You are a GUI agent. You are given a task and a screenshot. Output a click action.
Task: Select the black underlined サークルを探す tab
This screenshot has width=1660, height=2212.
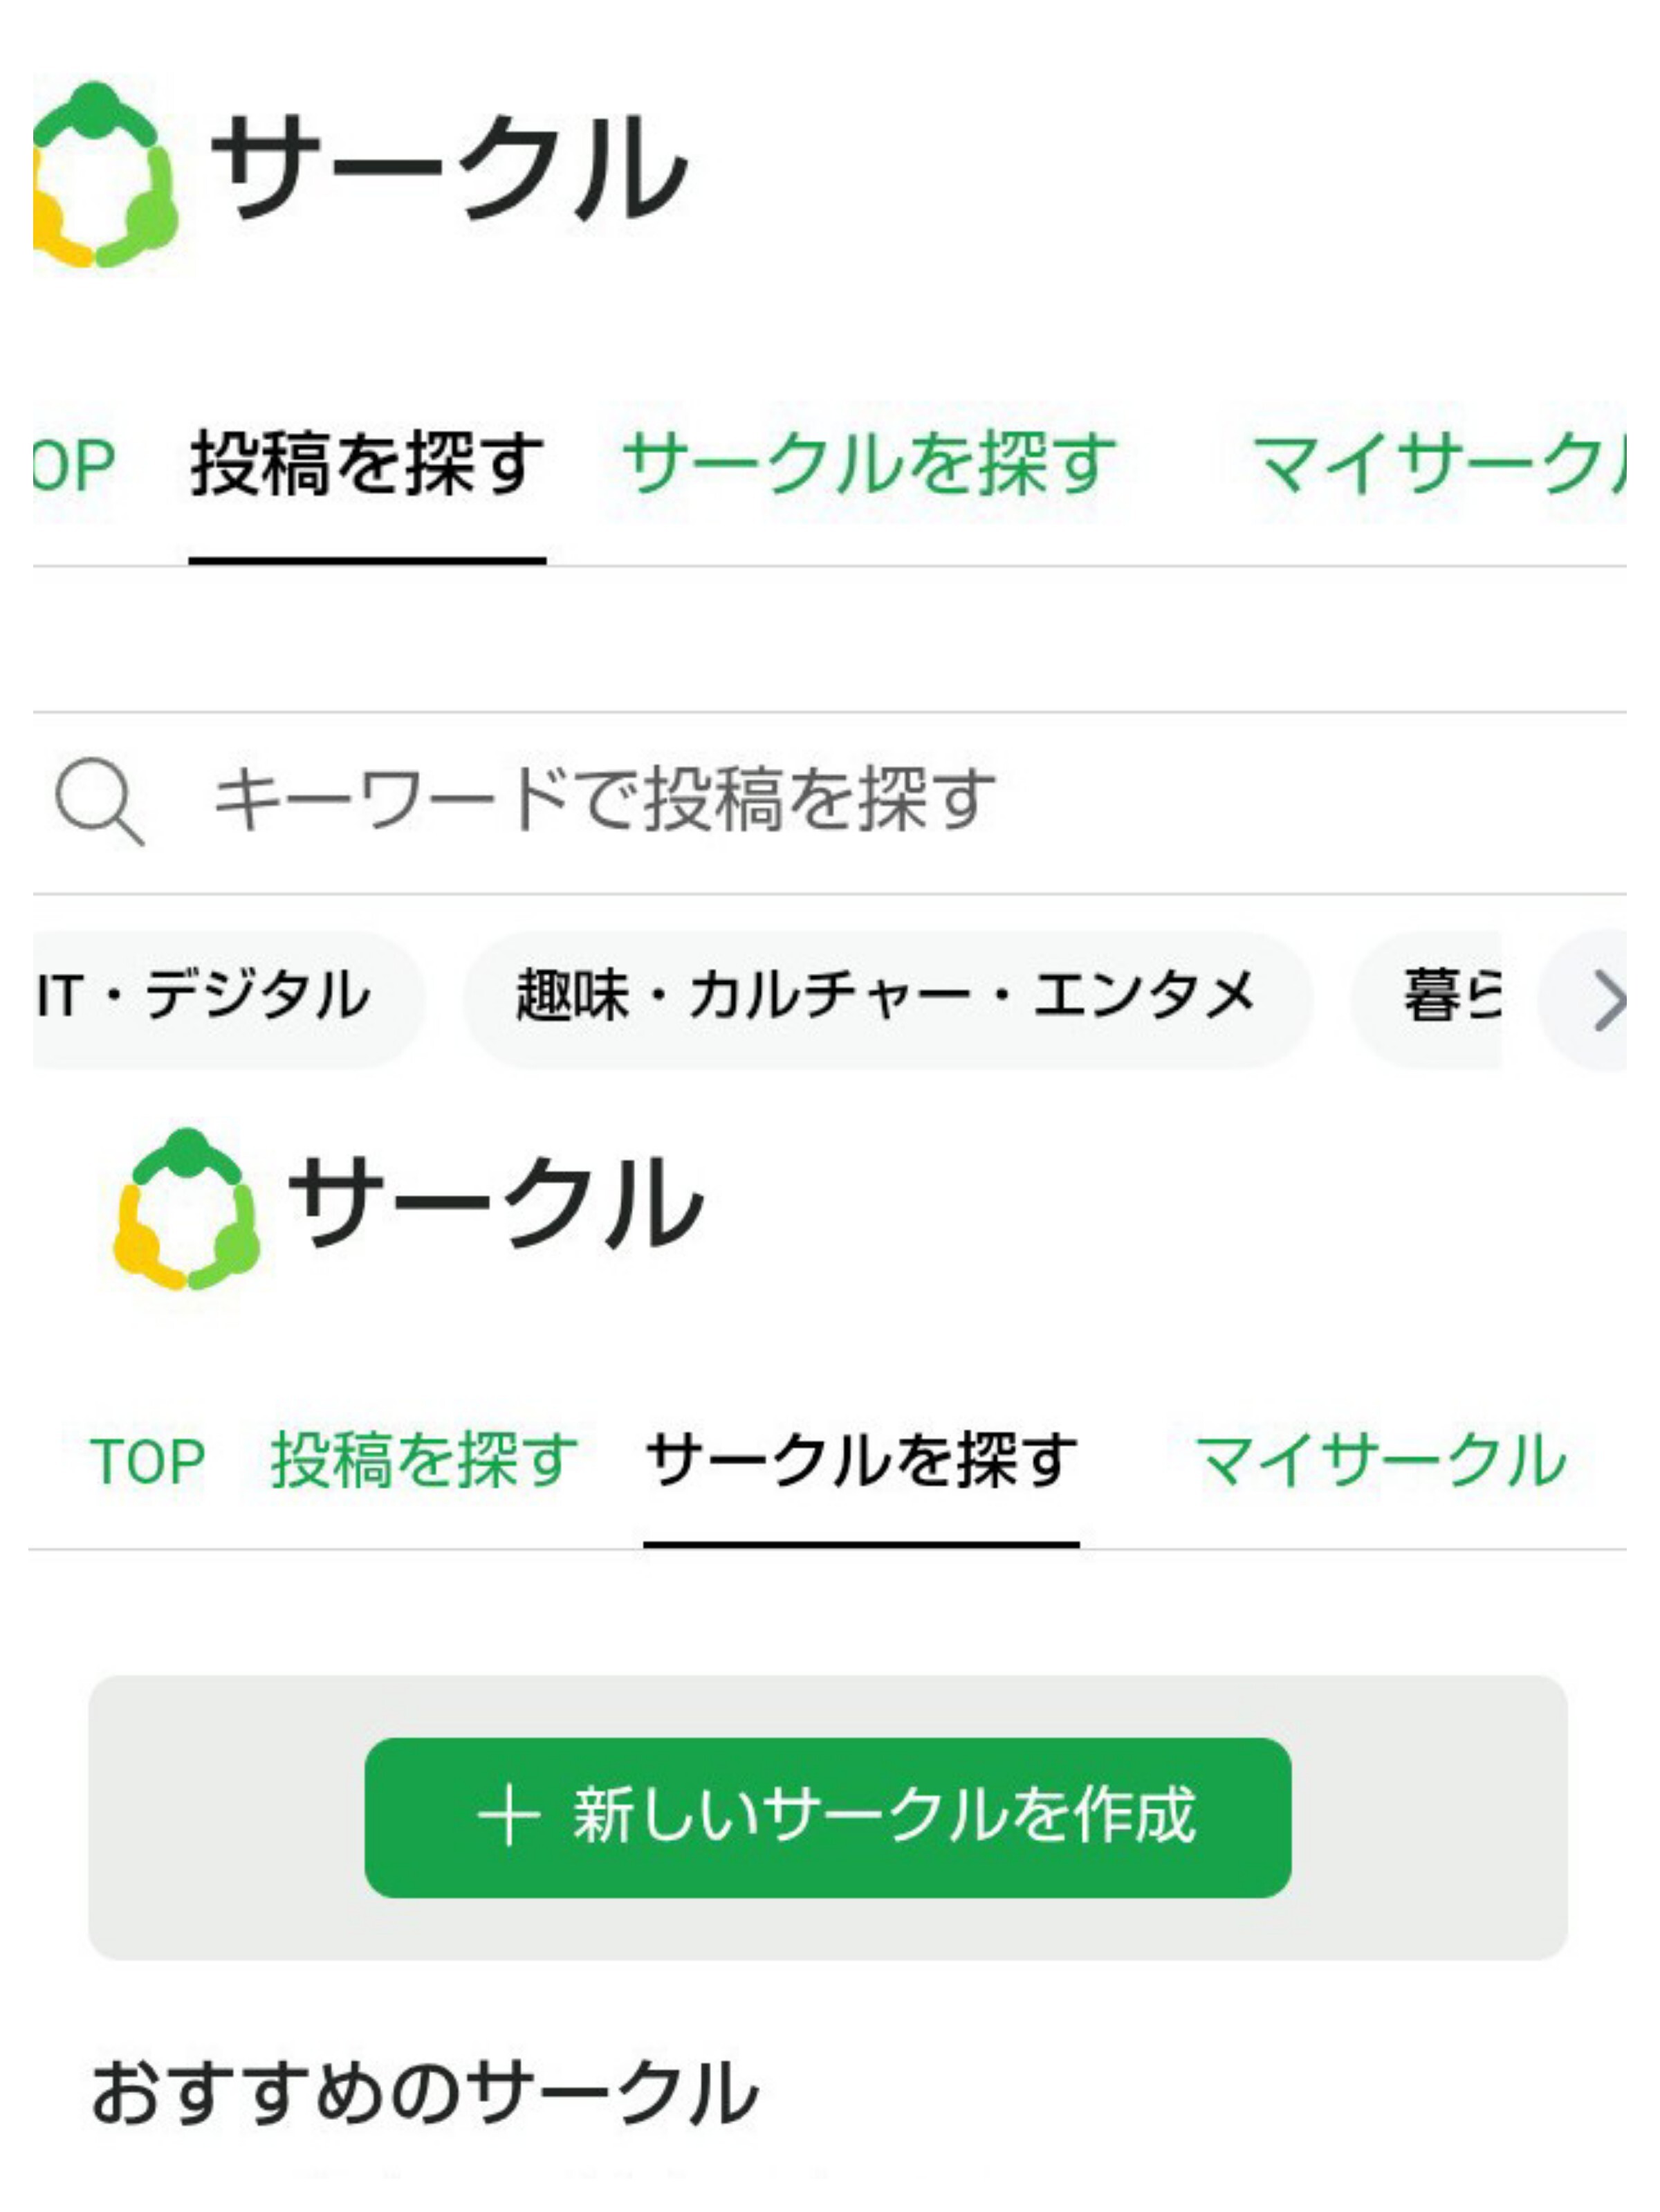pos(860,1461)
